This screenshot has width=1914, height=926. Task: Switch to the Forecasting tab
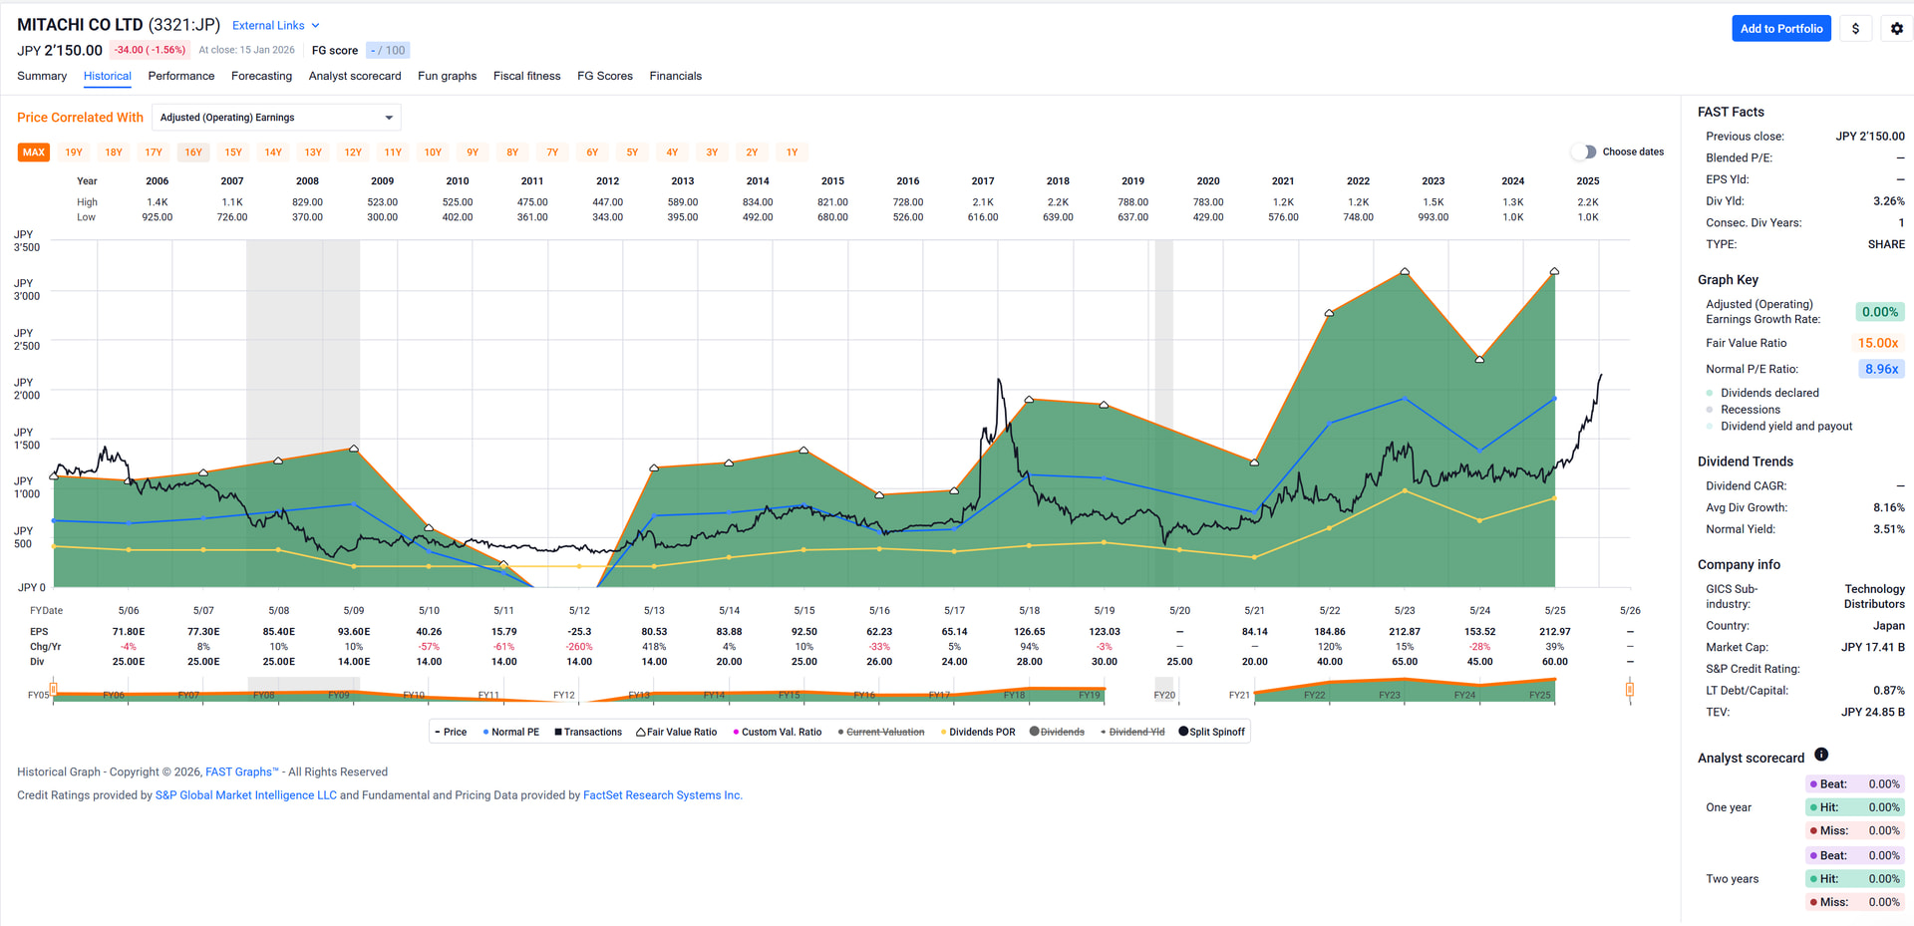pyautogui.click(x=261, y=76)
